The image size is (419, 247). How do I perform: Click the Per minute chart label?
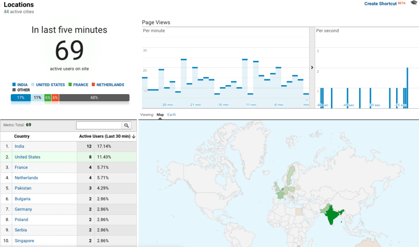pyautogui.click(x=154, y=31)
